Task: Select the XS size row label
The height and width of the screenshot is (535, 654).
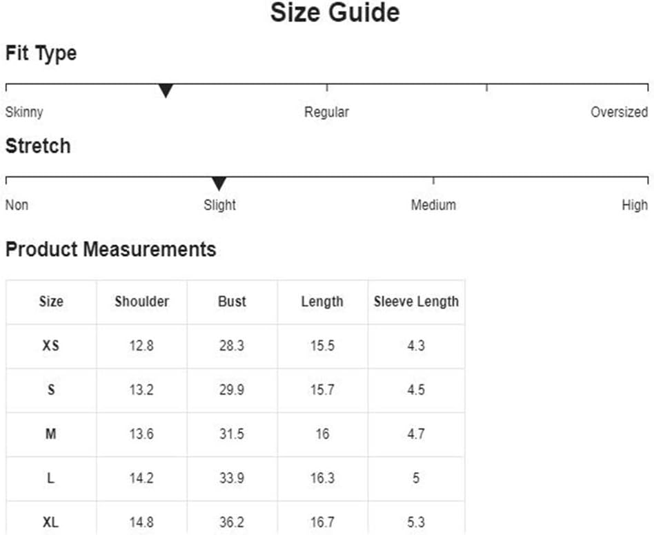Action: (51, 346)
